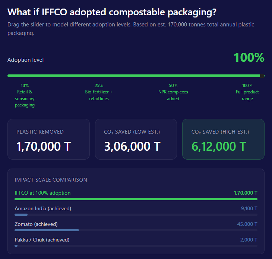Click the adoption slider handle at the right end
272x259 pixels.
[x=262, y=76]
